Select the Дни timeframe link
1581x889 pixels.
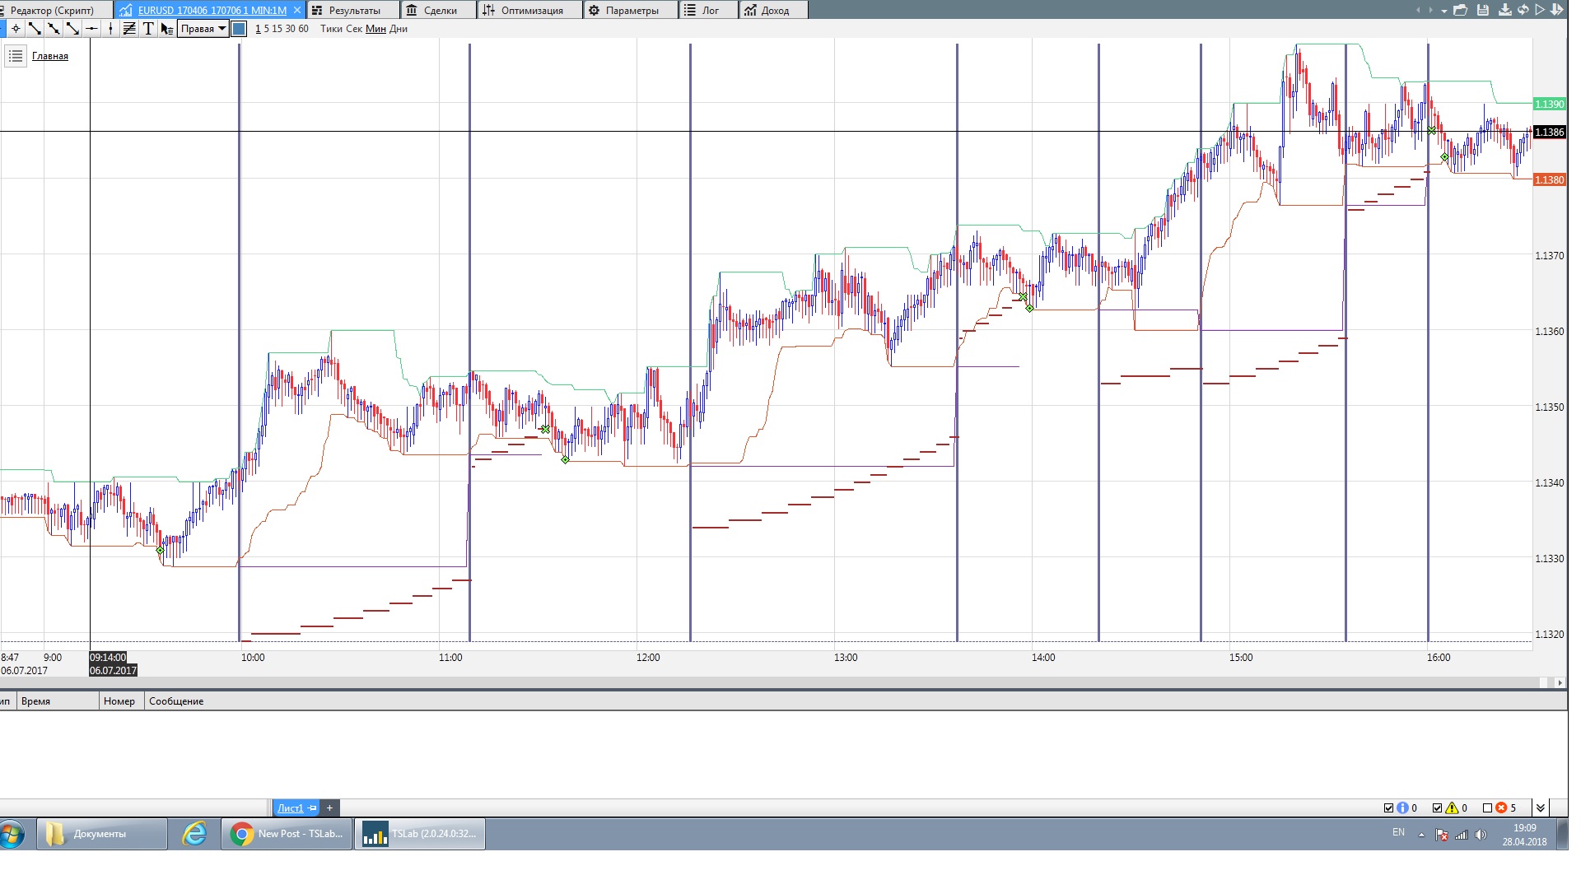(x=399, y=29)
